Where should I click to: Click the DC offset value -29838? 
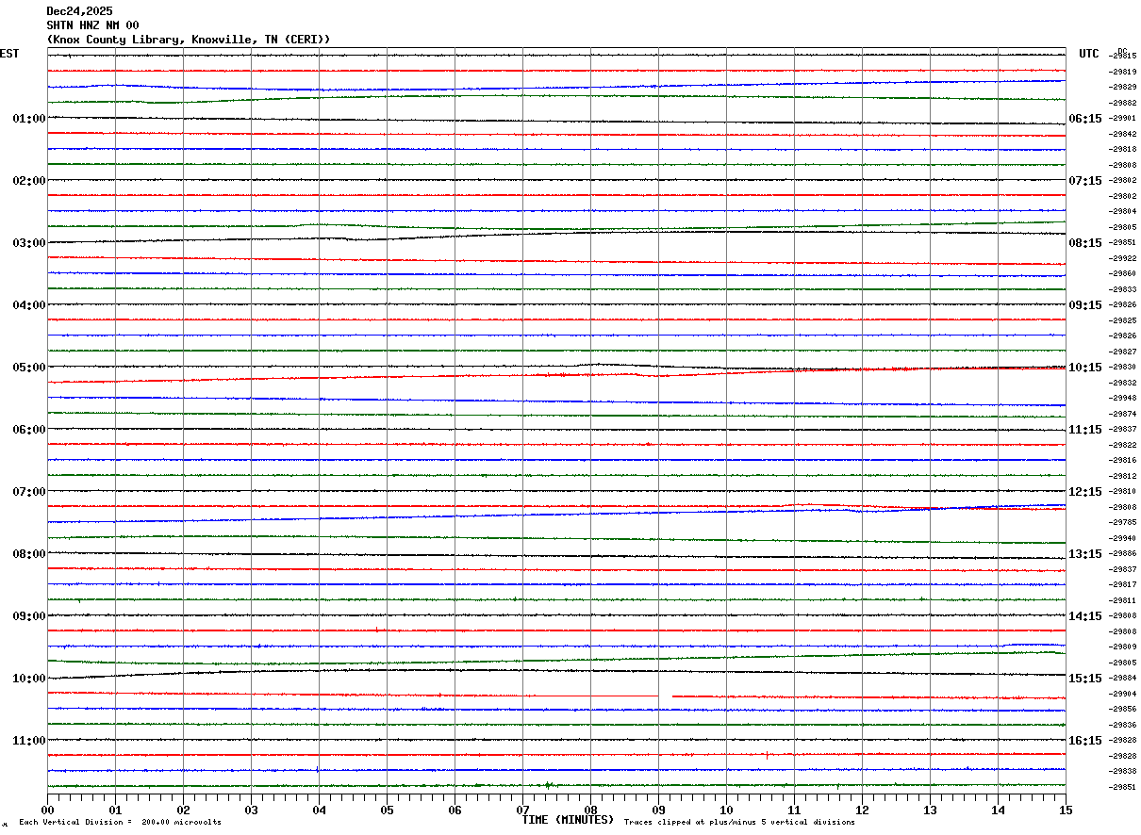click(1122, 772)
